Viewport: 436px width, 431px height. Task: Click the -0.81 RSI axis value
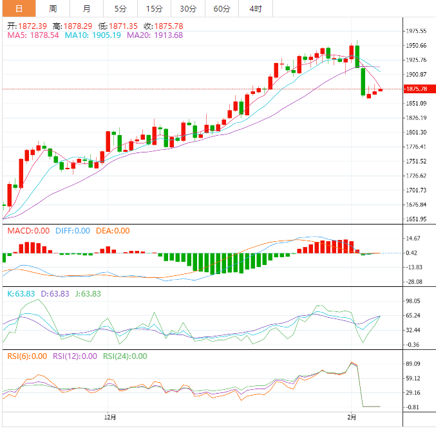coord(412,407)
